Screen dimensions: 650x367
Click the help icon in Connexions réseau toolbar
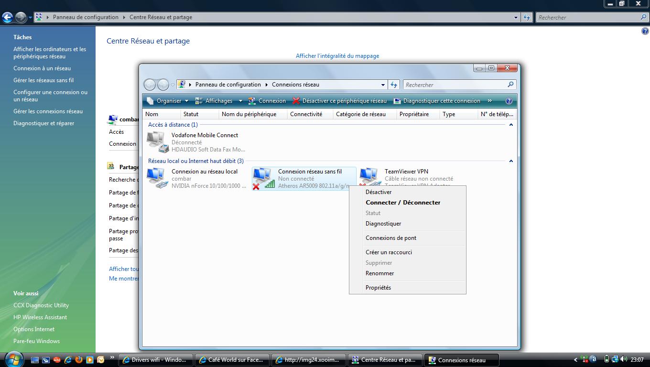[x=509, y=101]
